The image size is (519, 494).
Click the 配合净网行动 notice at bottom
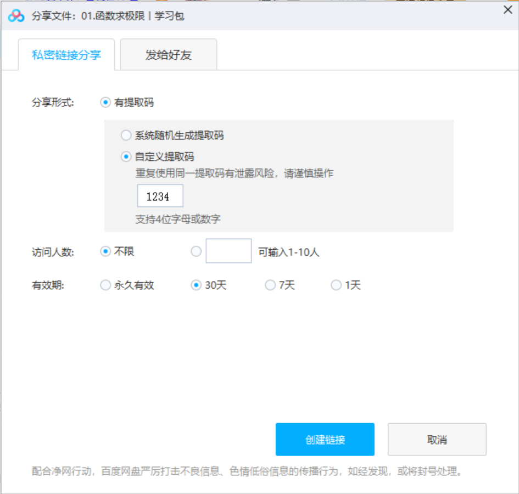point(247,471)
